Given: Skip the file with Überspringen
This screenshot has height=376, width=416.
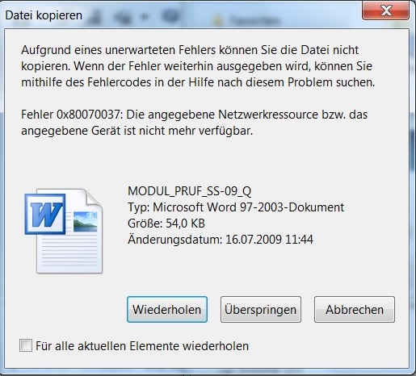Looking at the screenshot, I should [x=261, y=309].
